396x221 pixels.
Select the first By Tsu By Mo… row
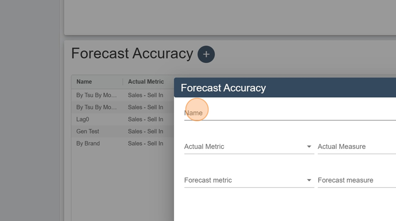[x=123, y=95]
